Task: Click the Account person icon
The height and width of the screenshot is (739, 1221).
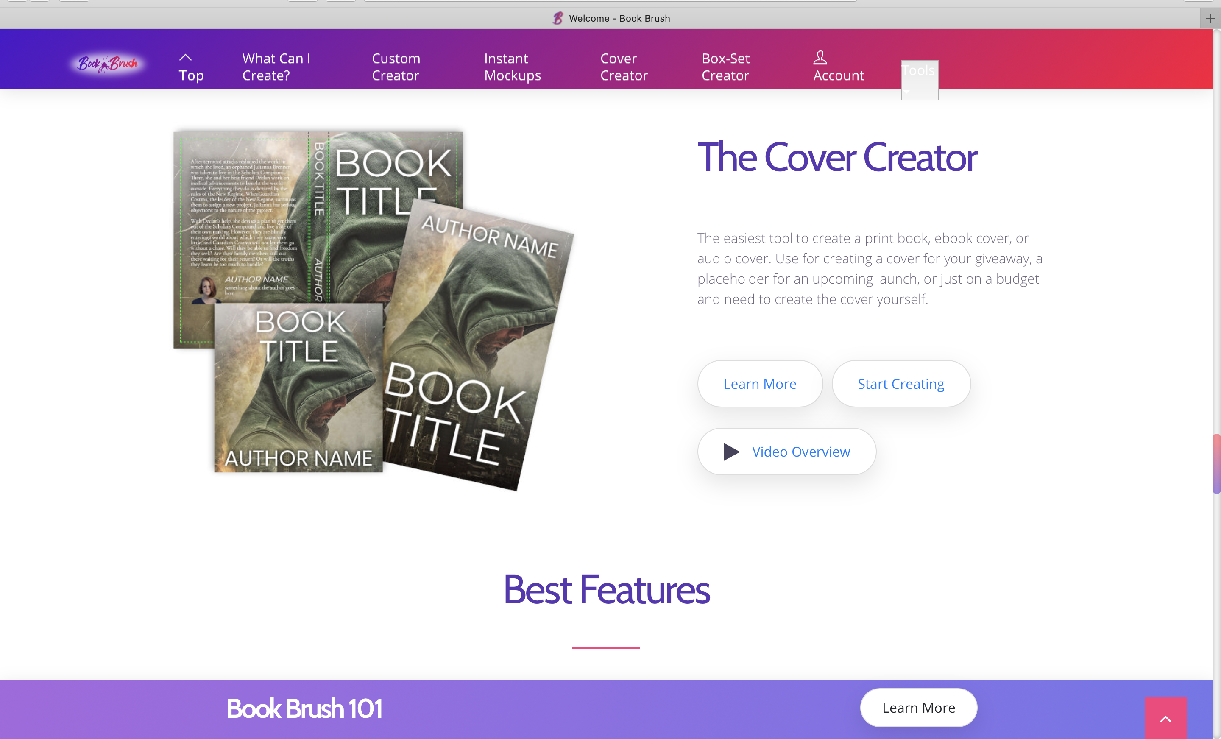Action: point(820,58)
